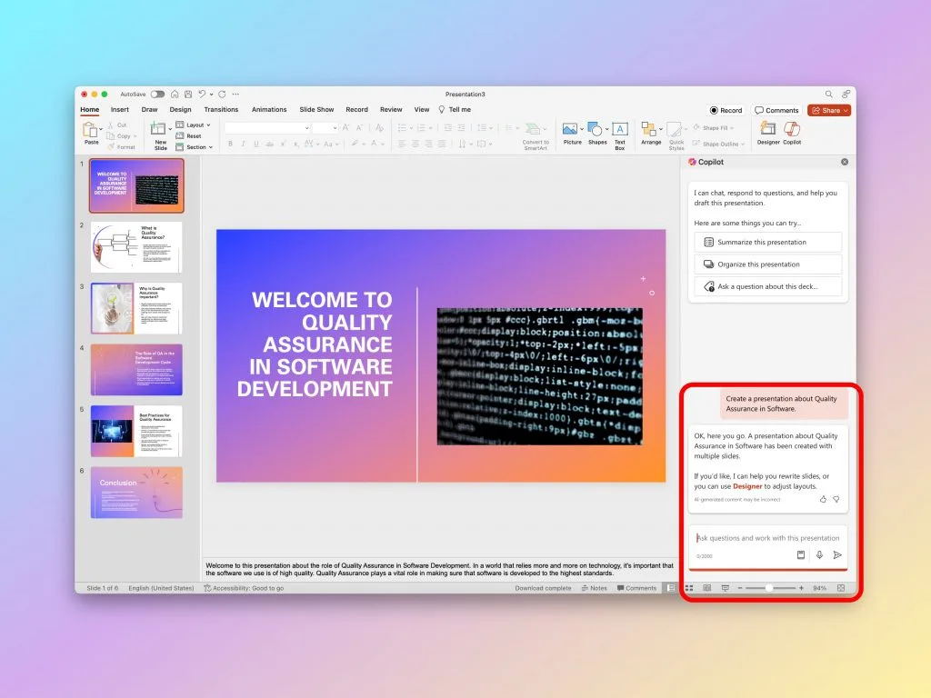The height and width of the screenshot is (698, 931).
Task: Send the Copilot prompt
Action: coord(837,555)
